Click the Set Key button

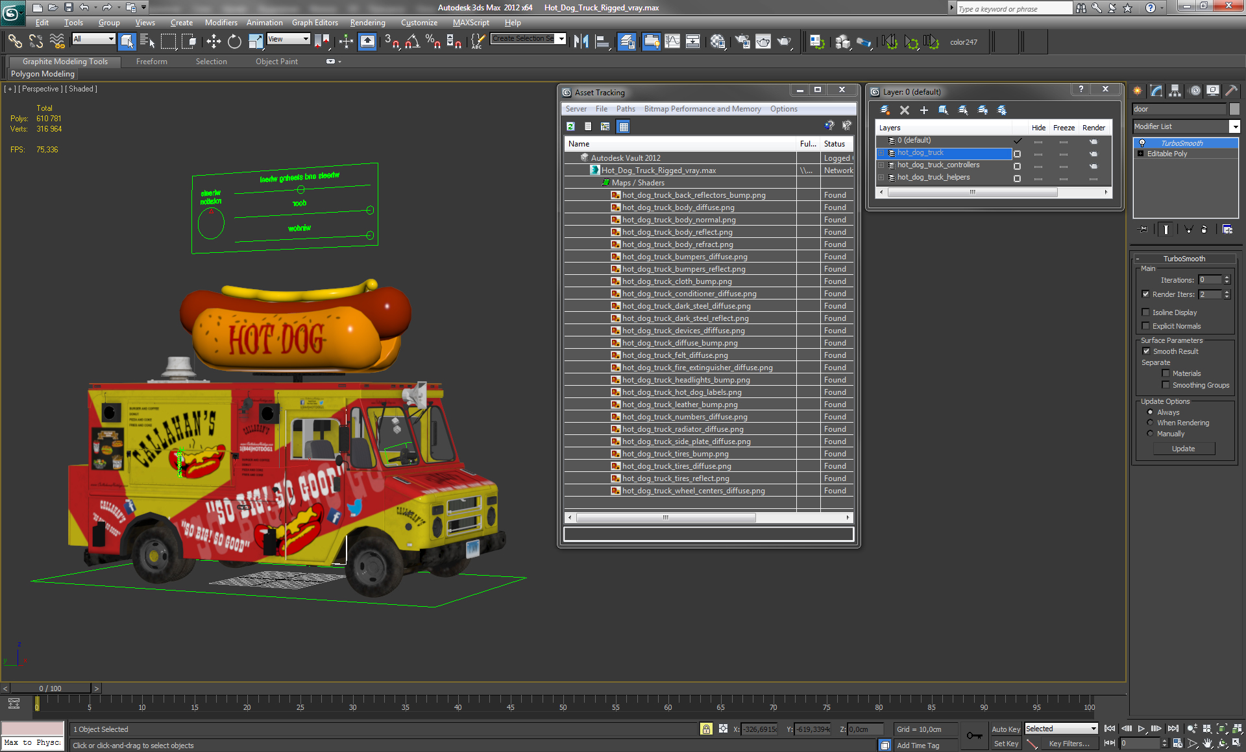[1005, 744]
